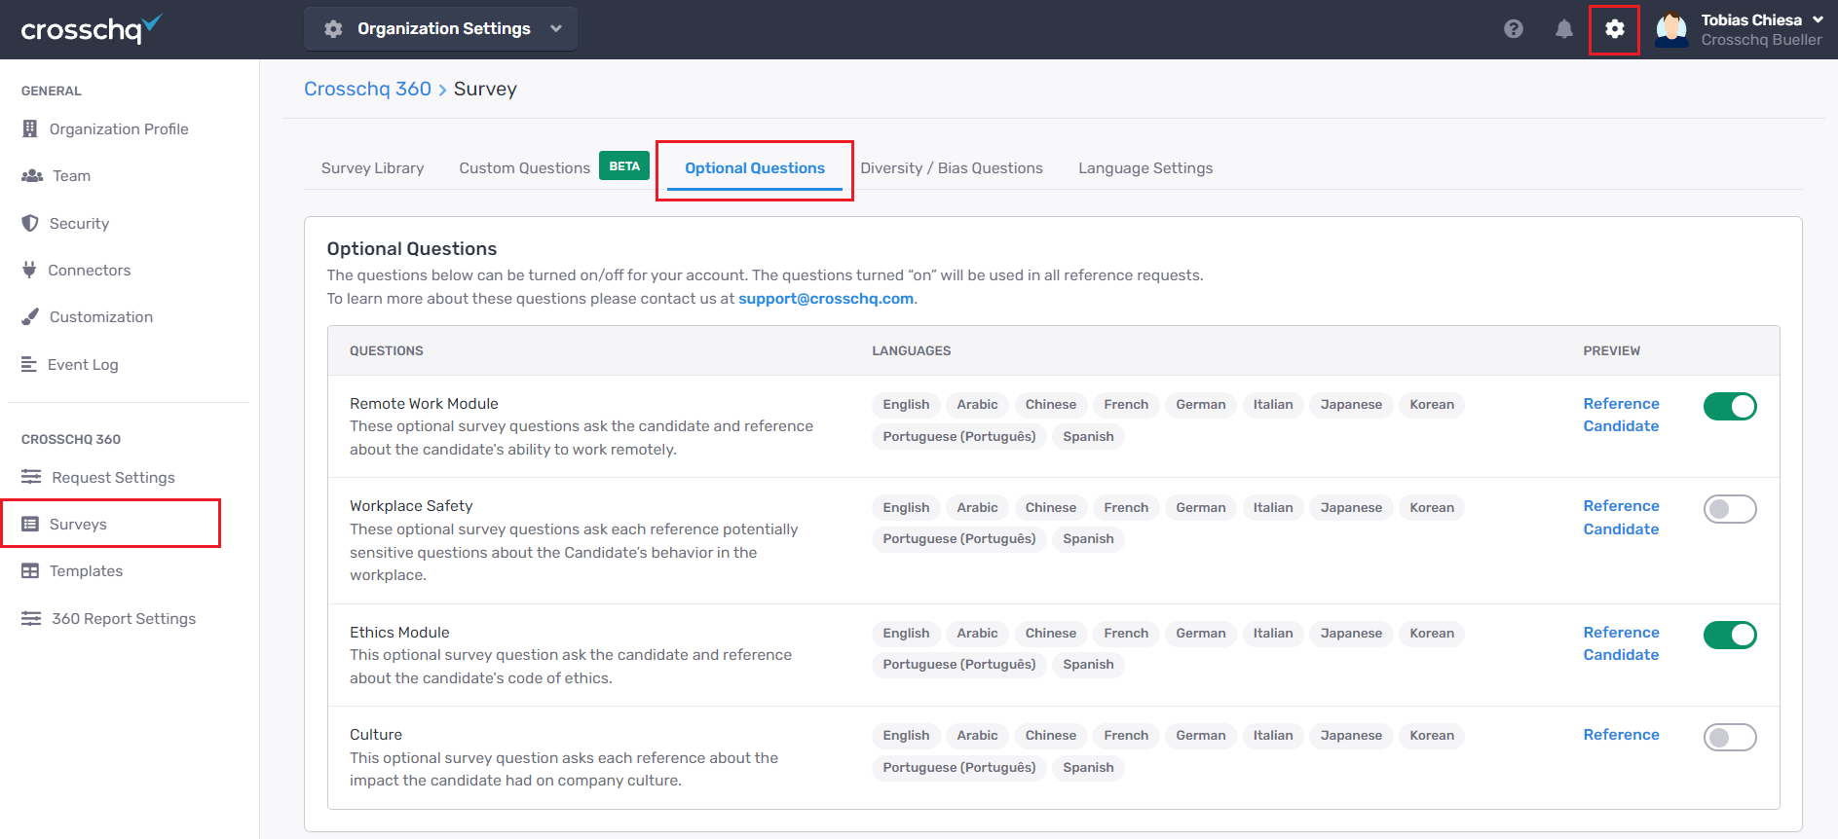Preview Remote Work Module Candidate survey
This screenshot has height=839, width=1838.
[x=1621, y=426]
